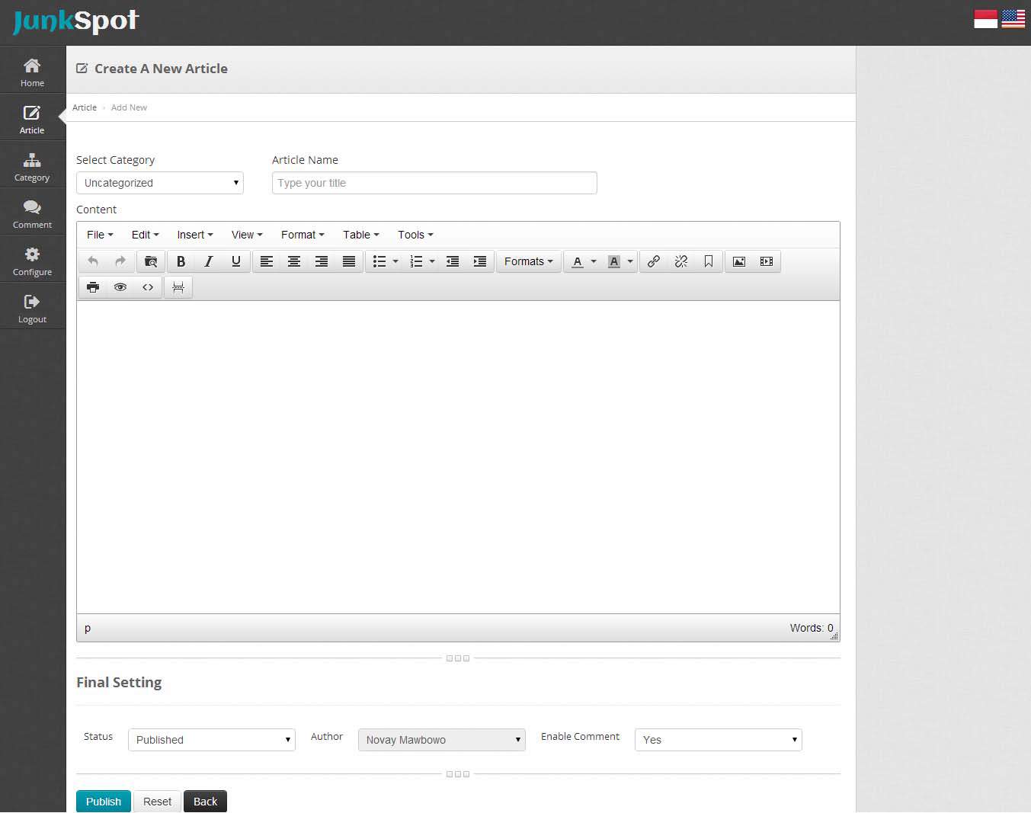Open the Tools menu
The height and width of the screenshot is (813, 1031).
[x=415, y=235]
